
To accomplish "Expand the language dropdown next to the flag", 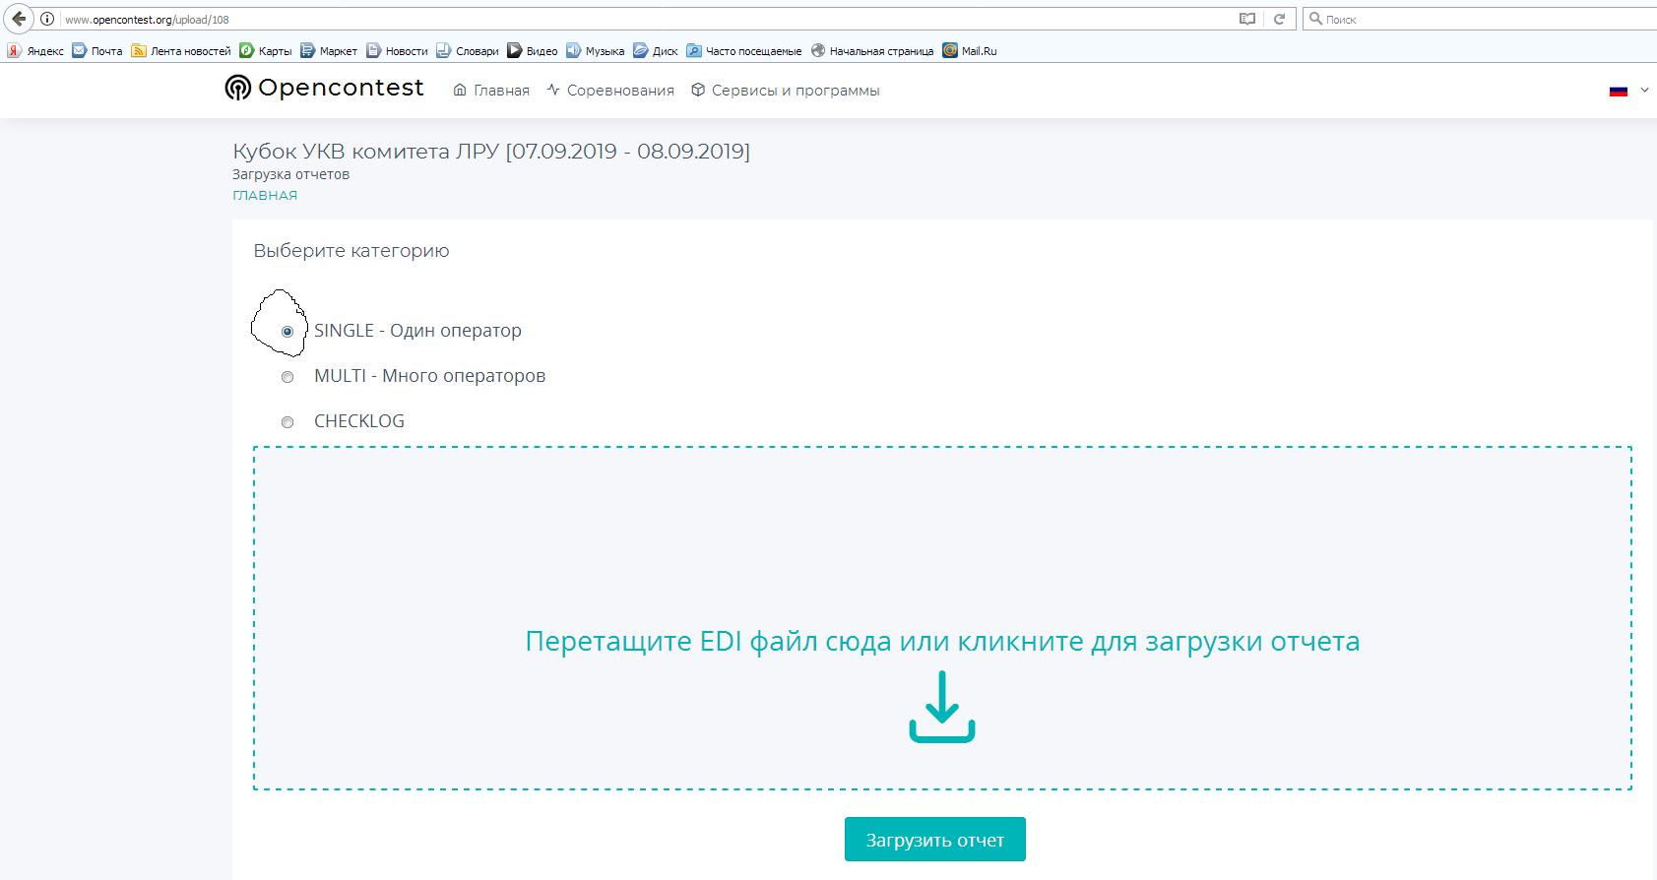I will click(x=1644, y=91).
